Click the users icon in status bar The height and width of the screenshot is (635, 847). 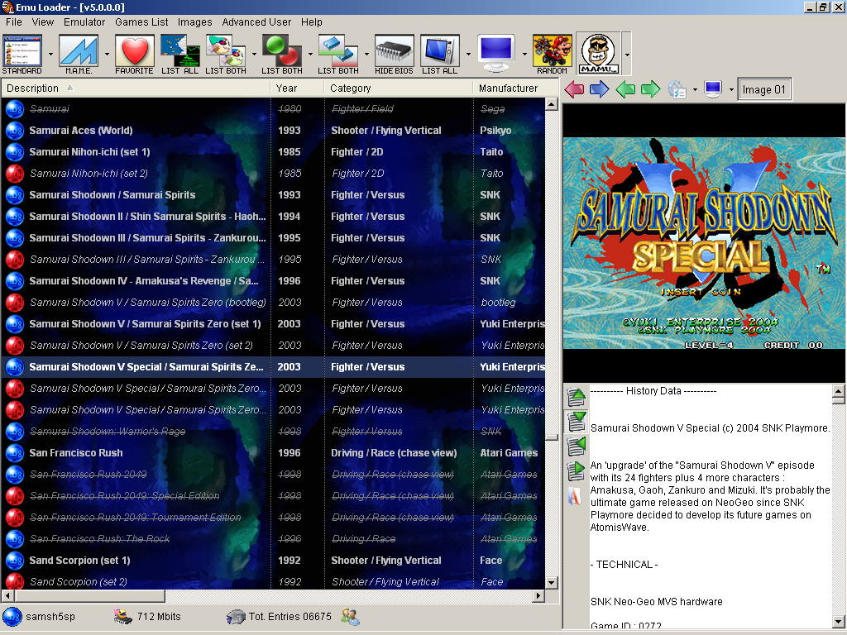[x=350, y=616]
